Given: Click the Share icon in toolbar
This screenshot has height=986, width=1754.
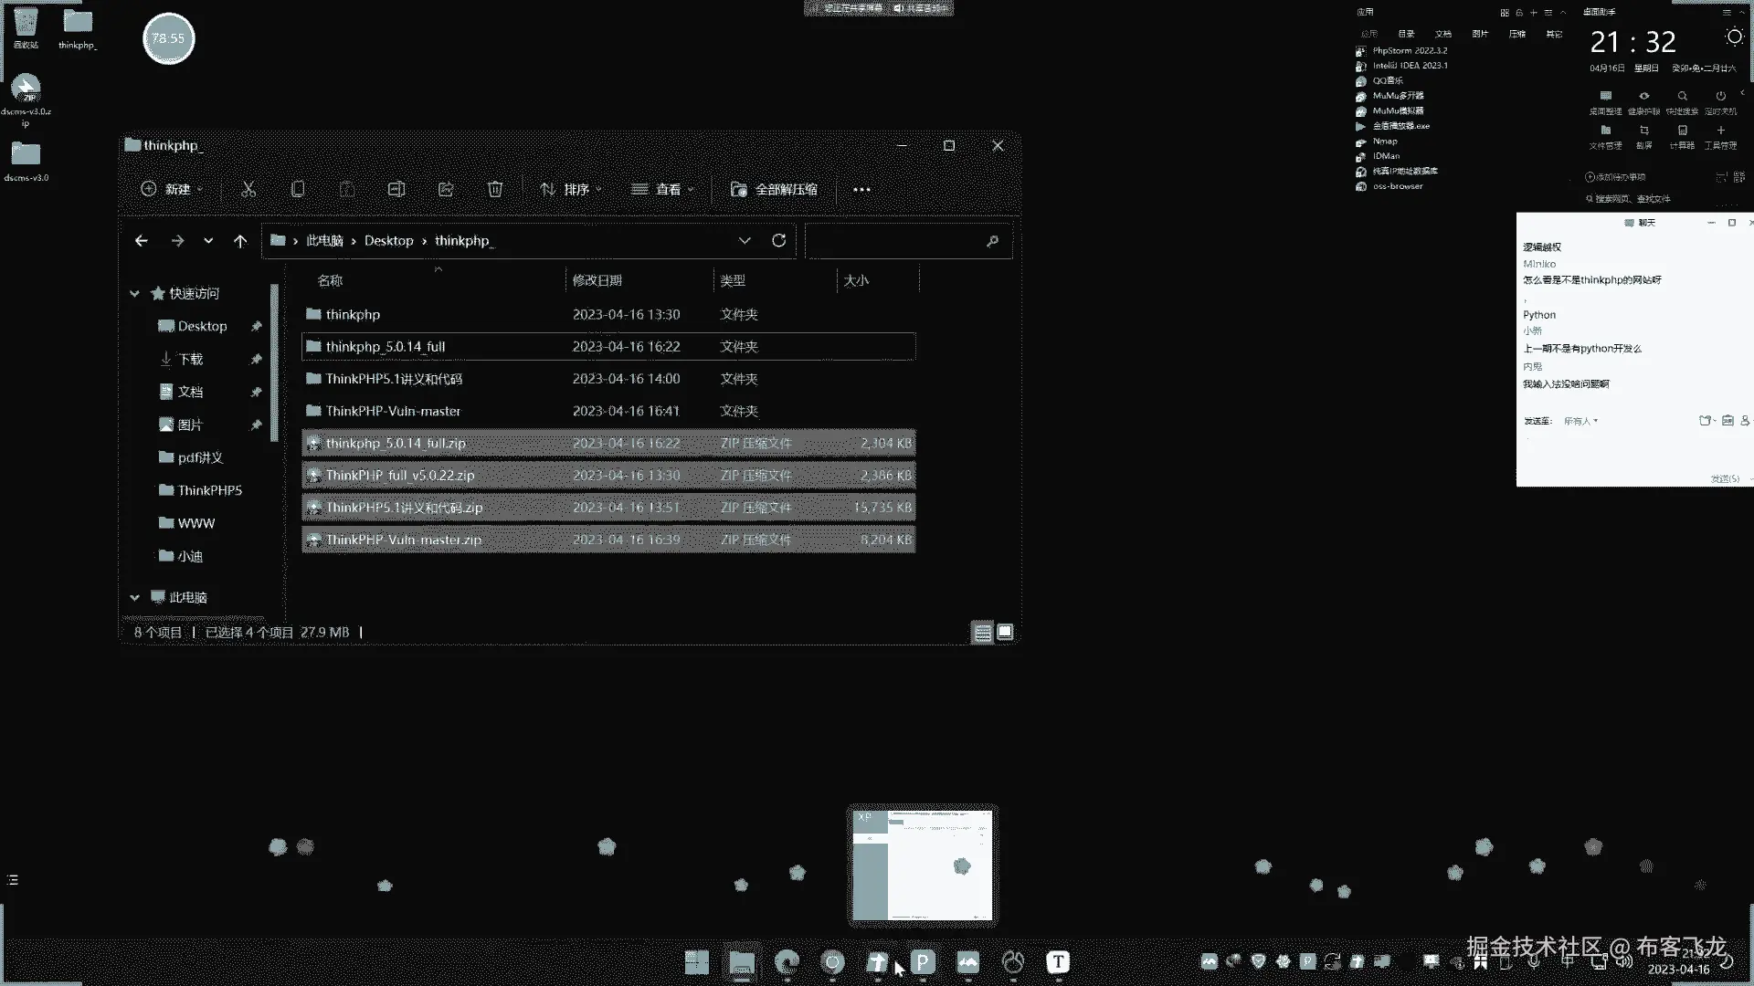Looking at the screenshot, I should pos(446,189).
